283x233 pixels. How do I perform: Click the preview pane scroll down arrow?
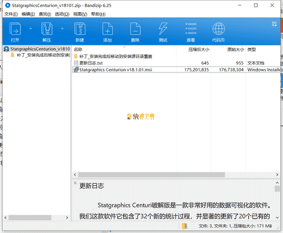[x=277, y=218]
